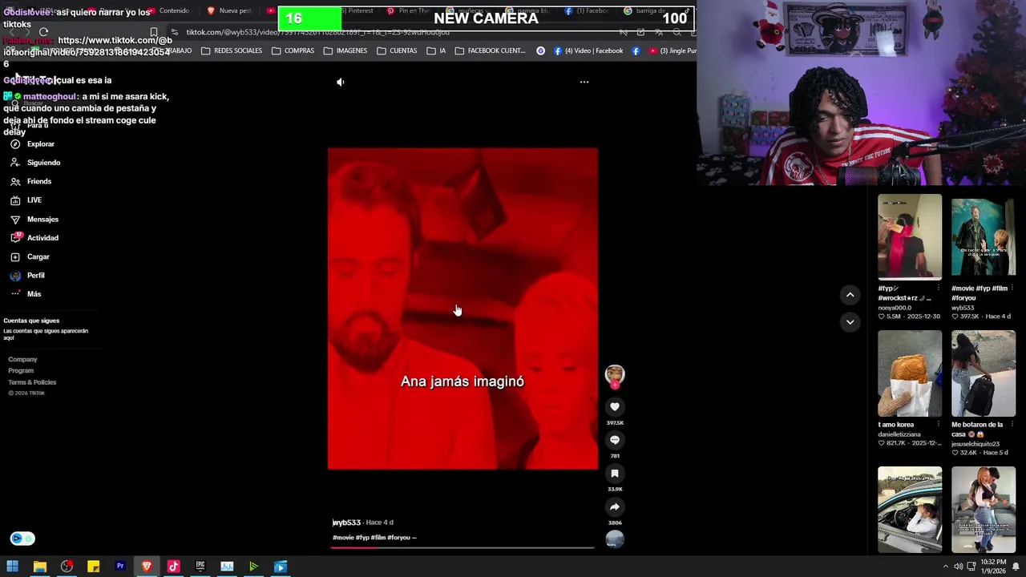Follow the creator via the avatar plus badge
This screenshot has width=1026, height=577.
coord(615,385)
